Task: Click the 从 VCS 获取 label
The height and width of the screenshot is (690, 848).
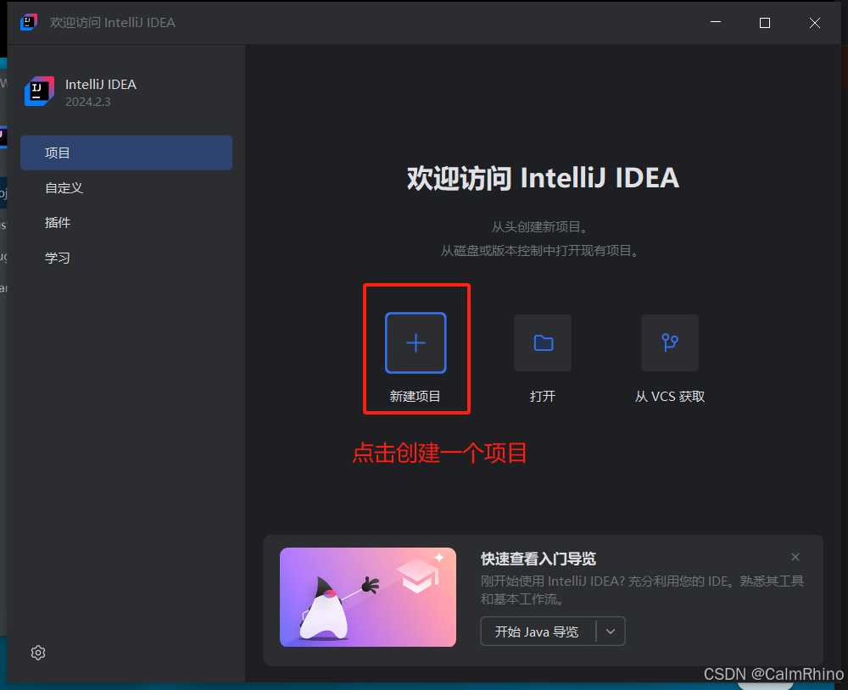Action: pyautogui.click(x=670, y=397)
